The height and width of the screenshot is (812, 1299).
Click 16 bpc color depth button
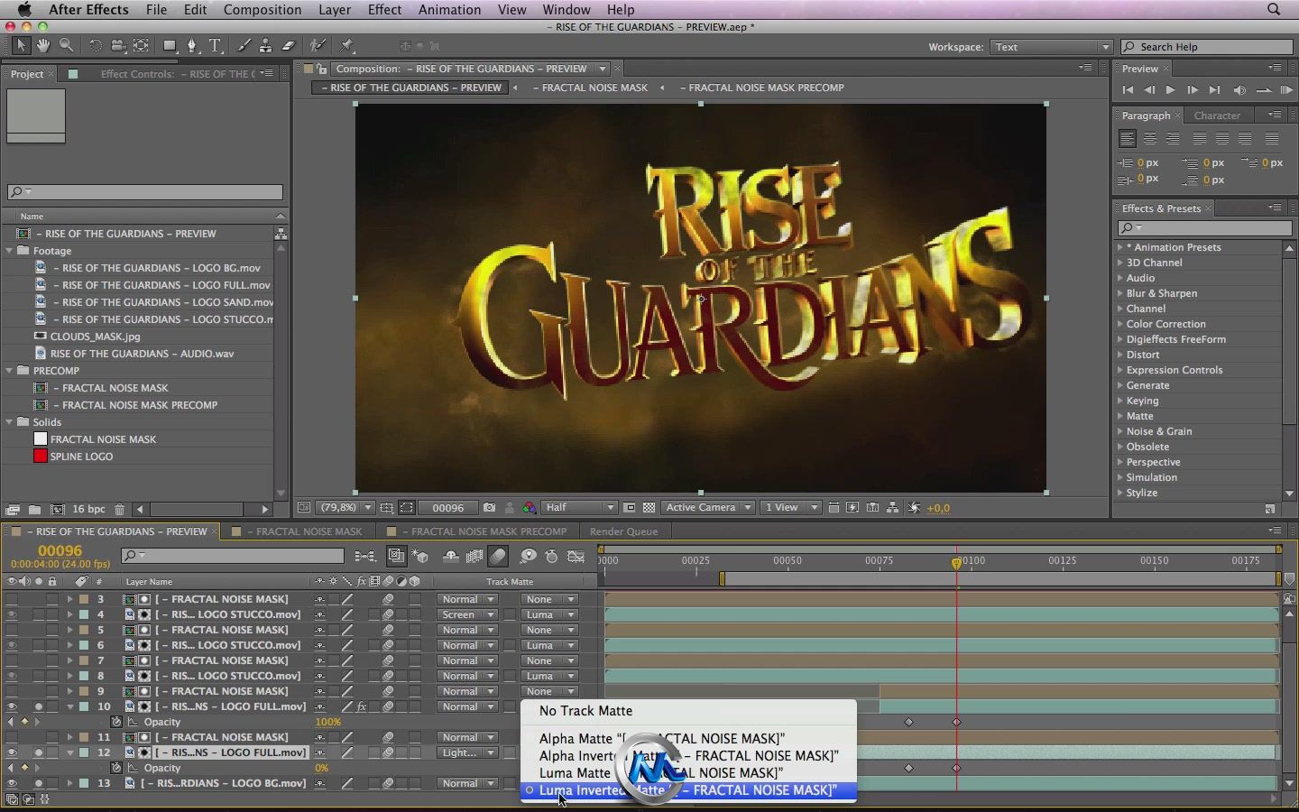tap(88, 510)
